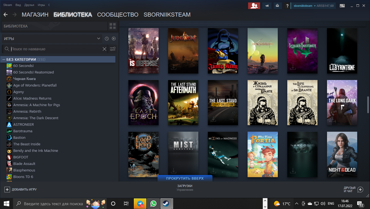Open Task View on the taskbar

126,204
